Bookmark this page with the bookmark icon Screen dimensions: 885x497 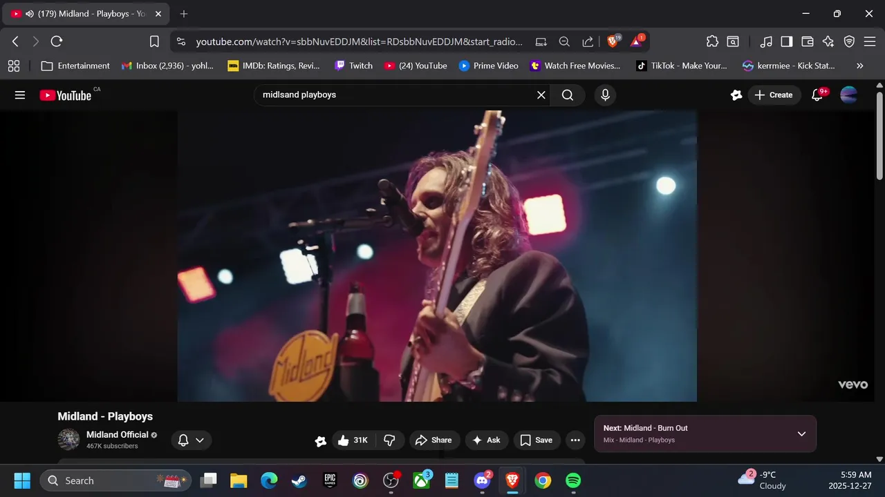[154, 41]
